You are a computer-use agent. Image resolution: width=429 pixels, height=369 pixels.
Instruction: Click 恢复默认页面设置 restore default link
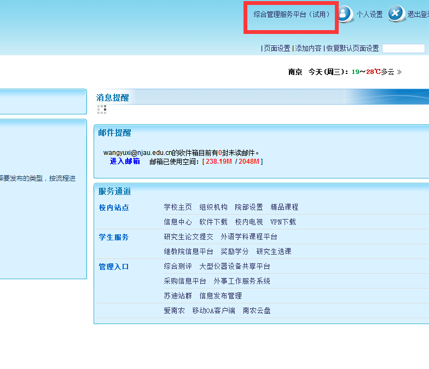(x=353, y=48)
